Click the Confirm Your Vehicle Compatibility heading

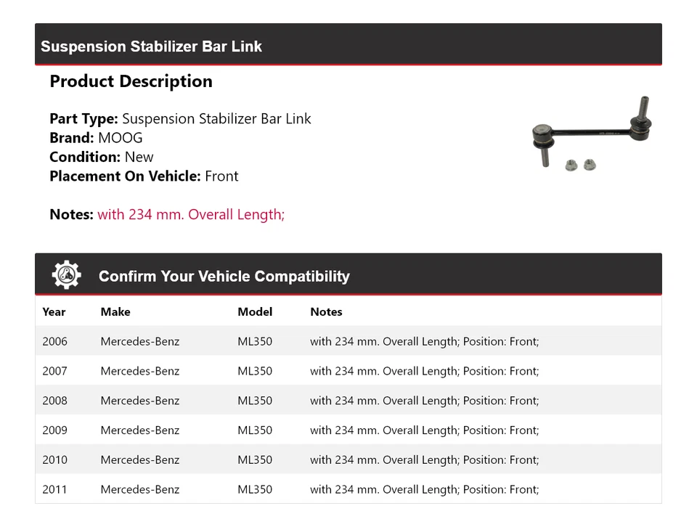pos(224,277)
